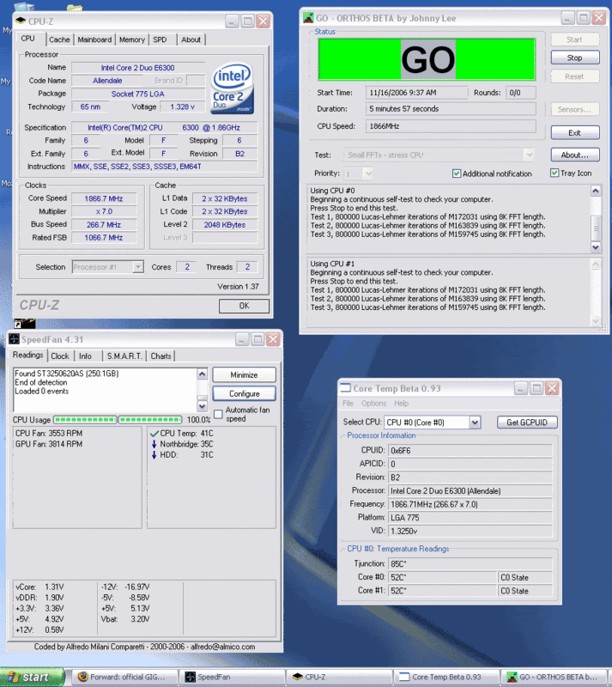Click the Core Temp title bar icon
Viewport: 612px width, 687px height.
click(x=346, y=388)
